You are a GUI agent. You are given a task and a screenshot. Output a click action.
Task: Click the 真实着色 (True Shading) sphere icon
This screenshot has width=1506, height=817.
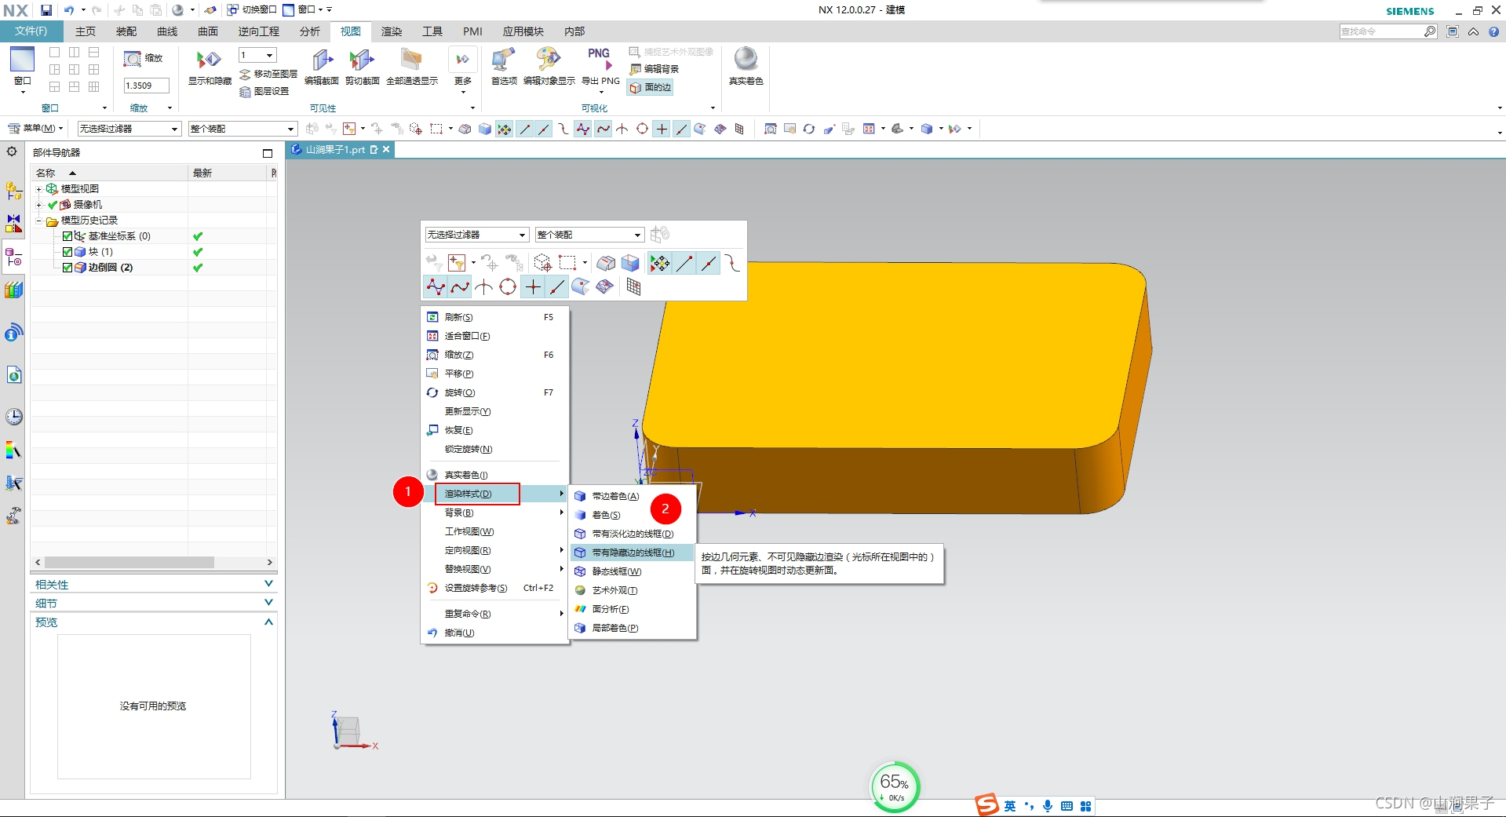coord(746,59)
